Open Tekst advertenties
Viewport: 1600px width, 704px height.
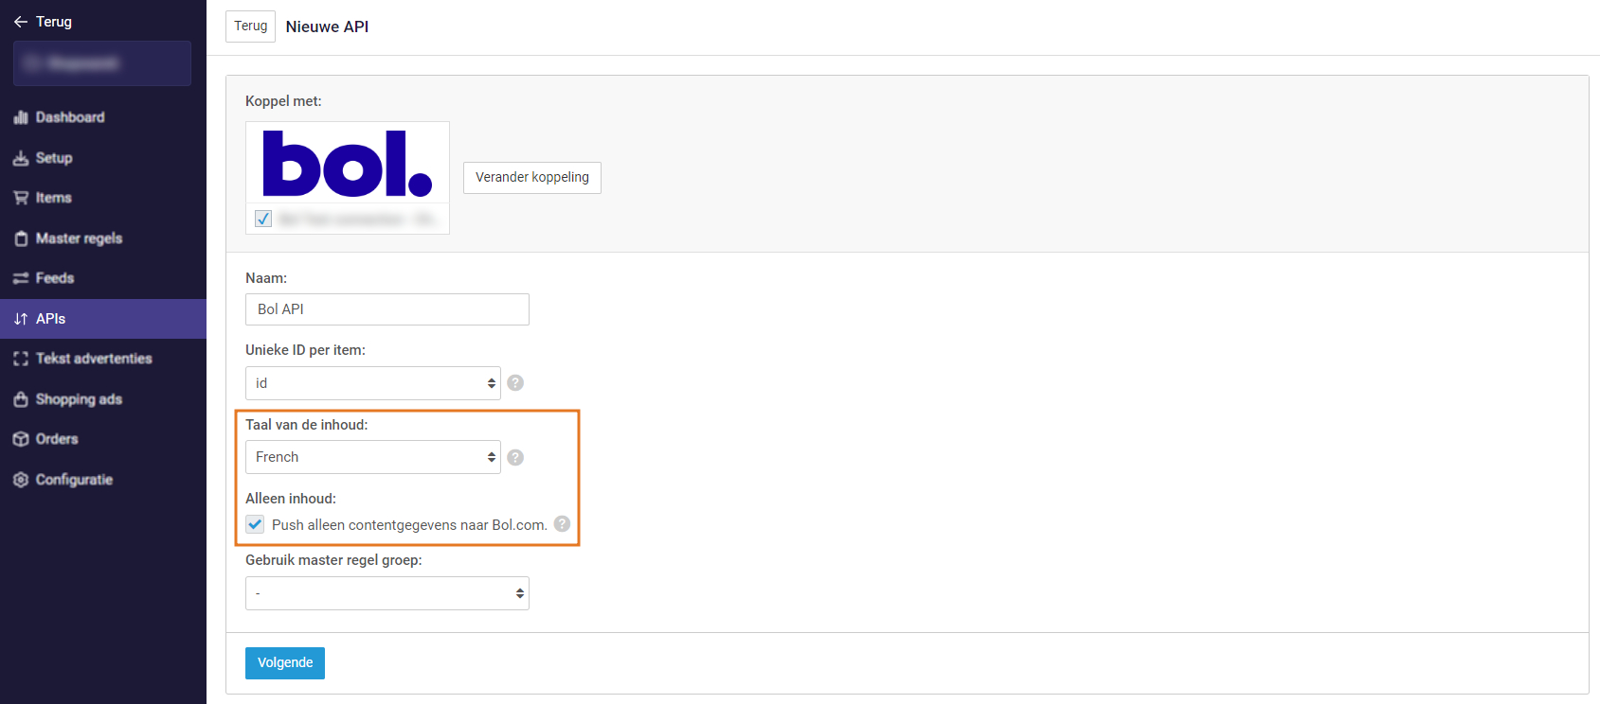103,359
